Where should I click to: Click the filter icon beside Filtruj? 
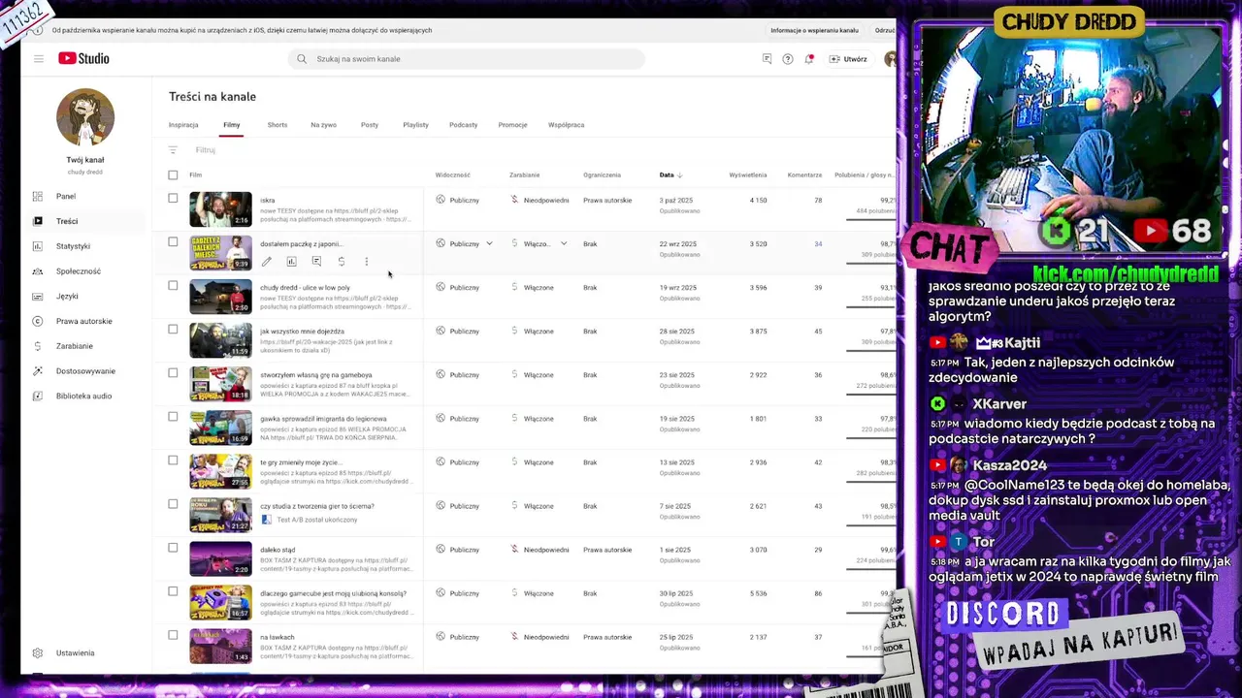(x=173, y=150)
